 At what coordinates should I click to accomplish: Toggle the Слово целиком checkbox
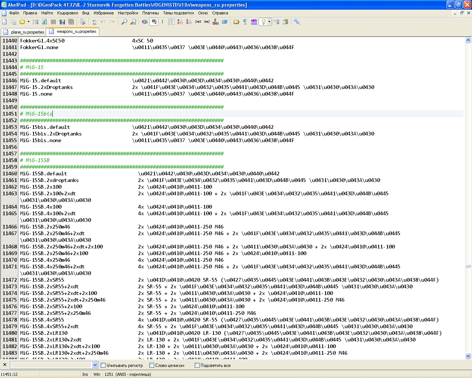[152, 365]
